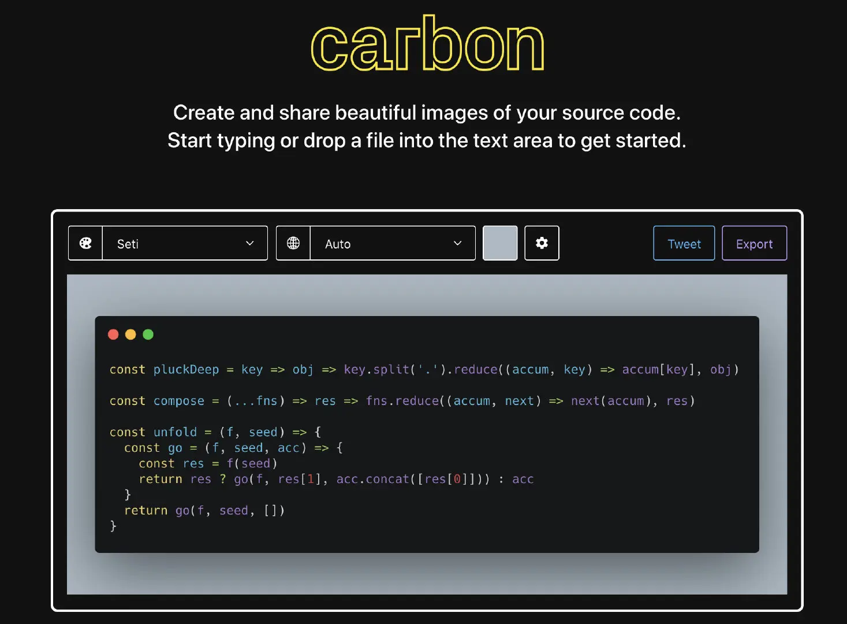Click fns.reduce in the compose line
This screenshot has width=847, height=624.
pyautogui.click(x=402, y=401)
